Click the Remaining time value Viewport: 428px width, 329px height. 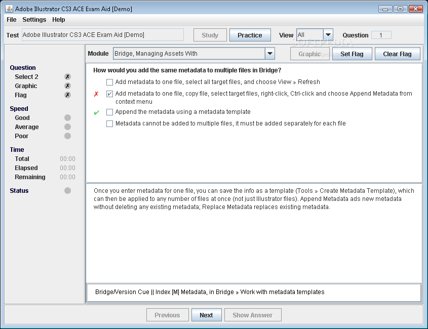[67, 177]
